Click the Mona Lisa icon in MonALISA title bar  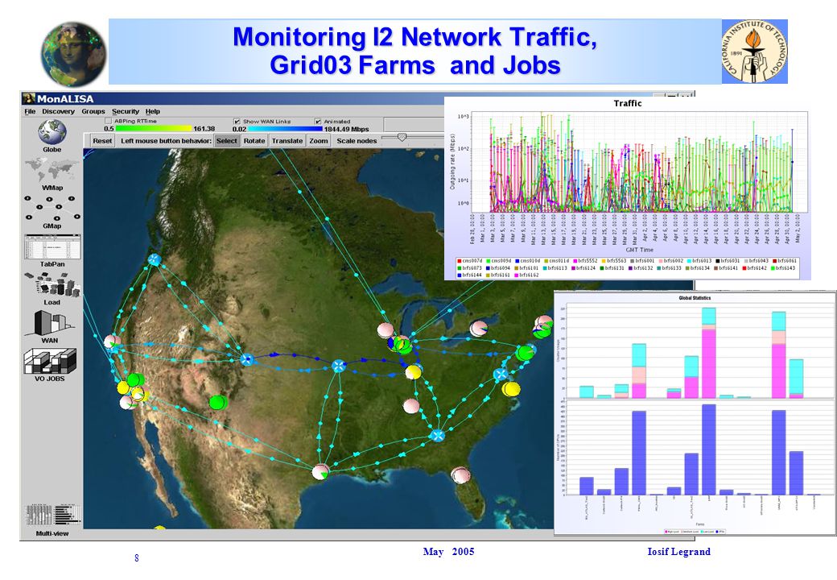coord(29,98)
